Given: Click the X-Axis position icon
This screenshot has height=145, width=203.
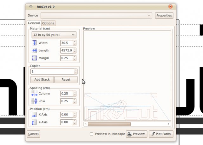Looking at the screenshot, I should click(34, 115).
